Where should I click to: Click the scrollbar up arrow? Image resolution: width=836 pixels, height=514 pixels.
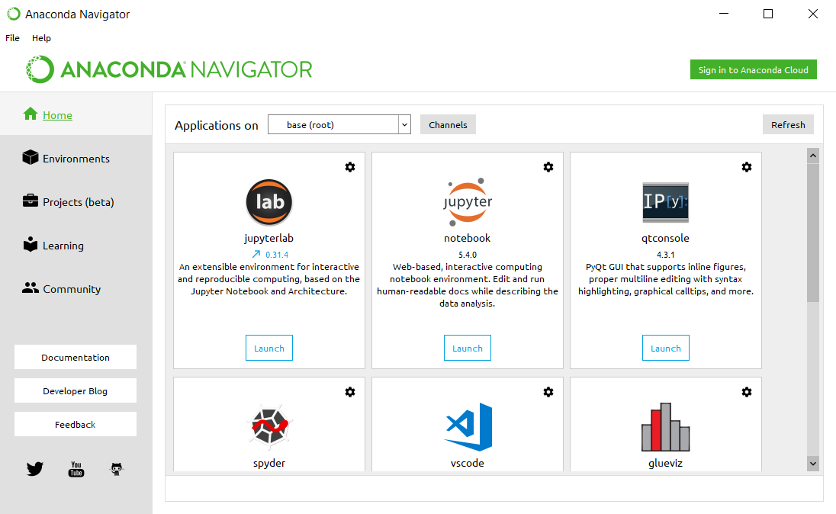812,156
